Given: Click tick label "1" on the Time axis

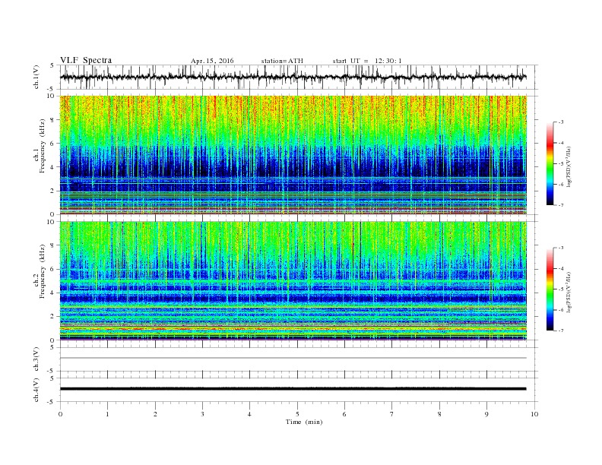Looking at the screenshot, I should coord(108,414).
